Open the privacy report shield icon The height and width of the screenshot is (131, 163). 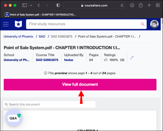coord(58,5)
